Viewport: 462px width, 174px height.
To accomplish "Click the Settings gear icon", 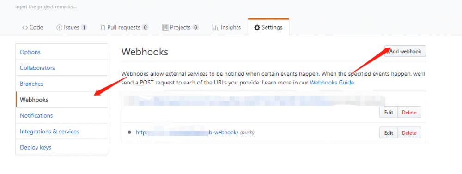I will [x=257, y=28].
